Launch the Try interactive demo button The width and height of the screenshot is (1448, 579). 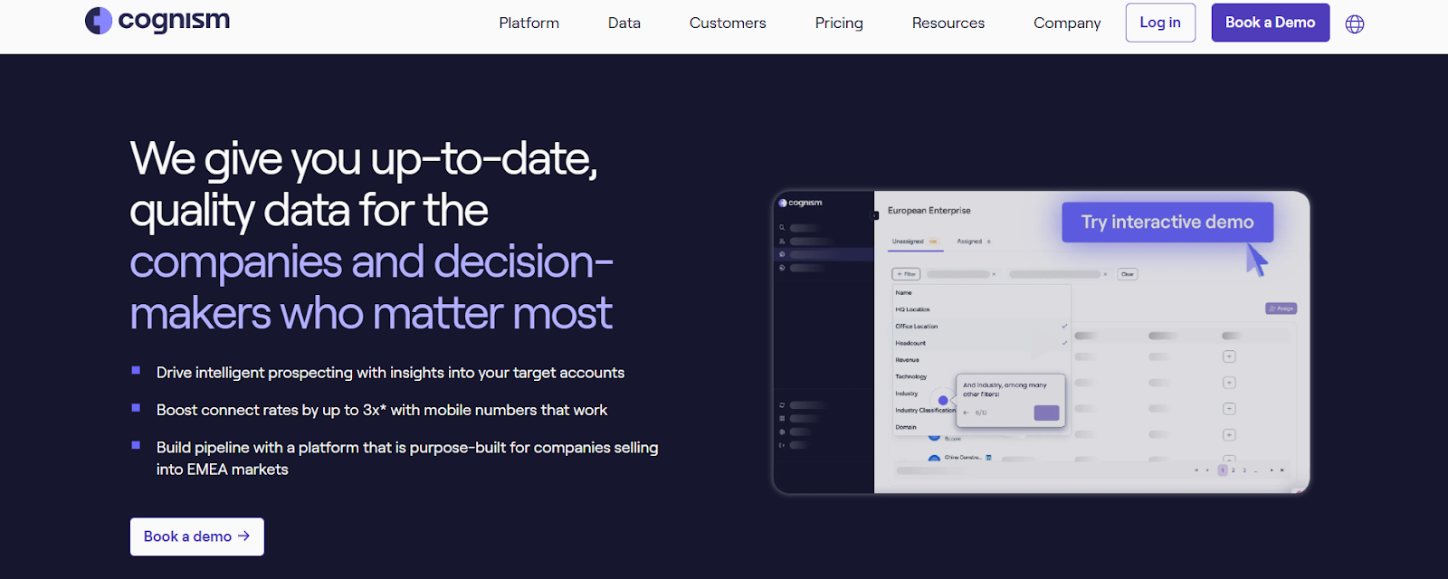[1167, 222]
